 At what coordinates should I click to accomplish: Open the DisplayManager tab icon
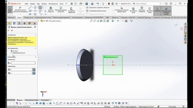30,23
